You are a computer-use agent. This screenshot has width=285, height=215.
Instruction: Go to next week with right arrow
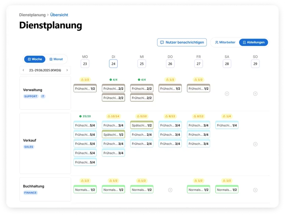click(67, 70)
